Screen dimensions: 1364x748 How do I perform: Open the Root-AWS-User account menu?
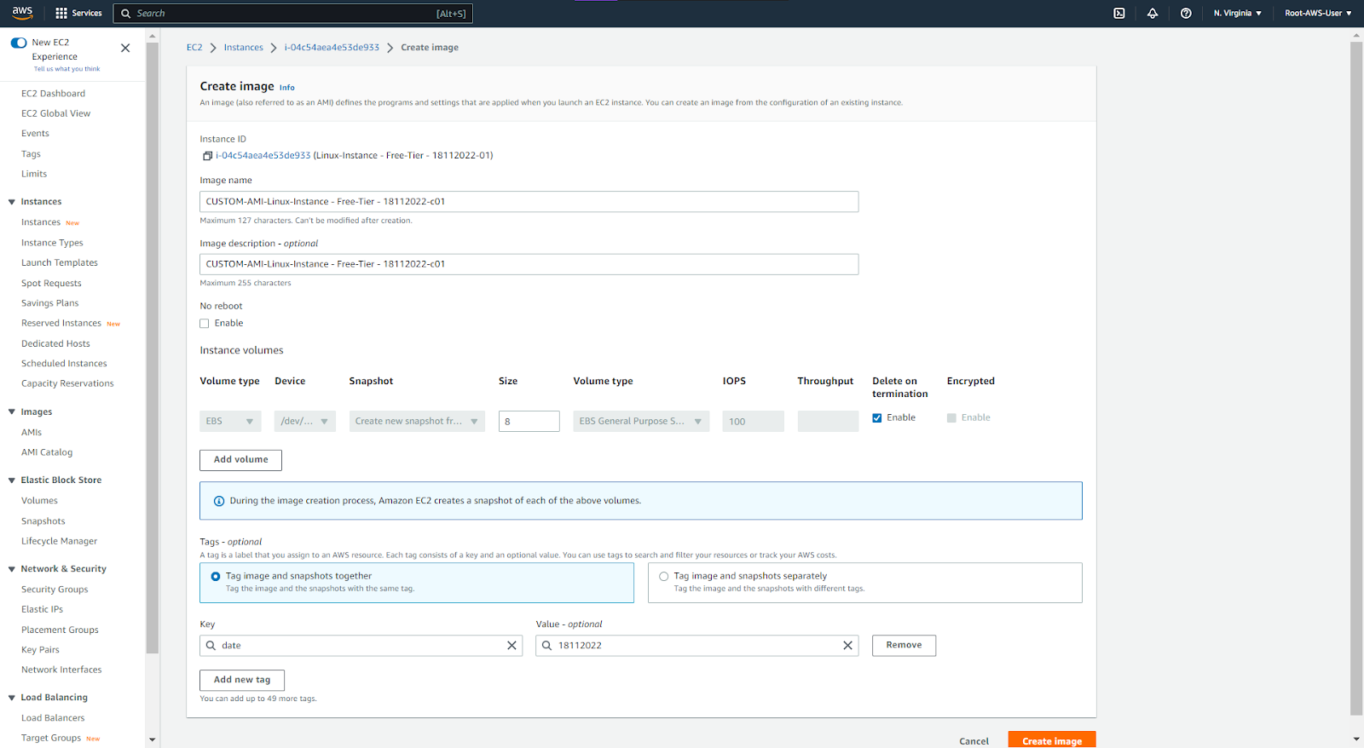[1318, 13]
